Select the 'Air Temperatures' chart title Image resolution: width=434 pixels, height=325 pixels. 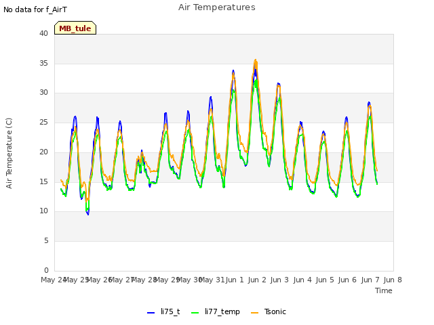(217, 7)
